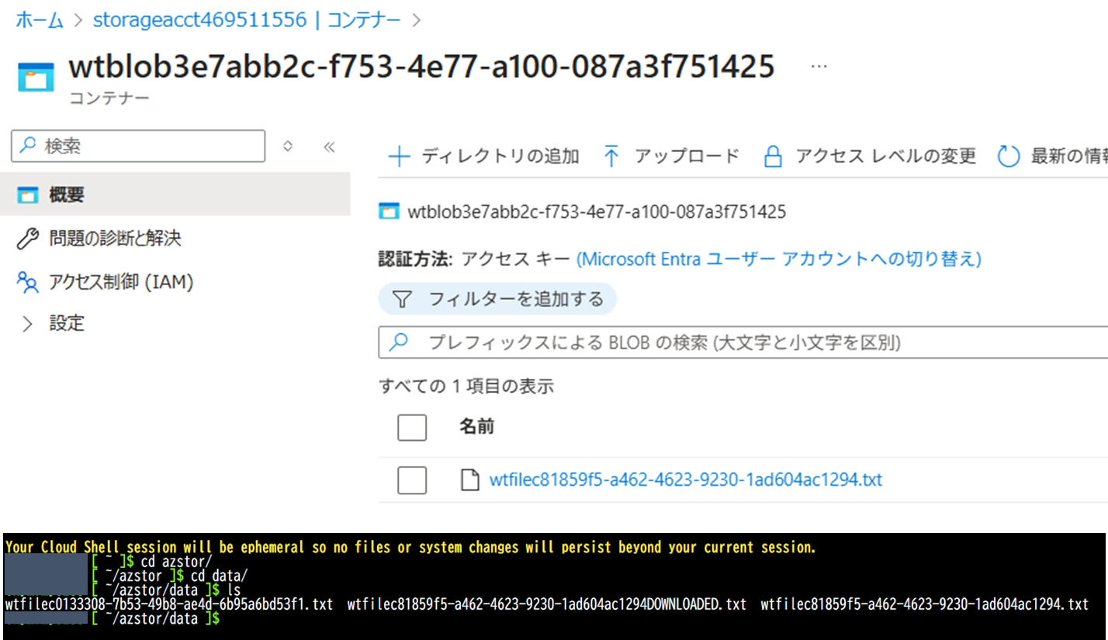Click the DOWNLOADED.txt file name in Cloud Shell

[546, 604]
